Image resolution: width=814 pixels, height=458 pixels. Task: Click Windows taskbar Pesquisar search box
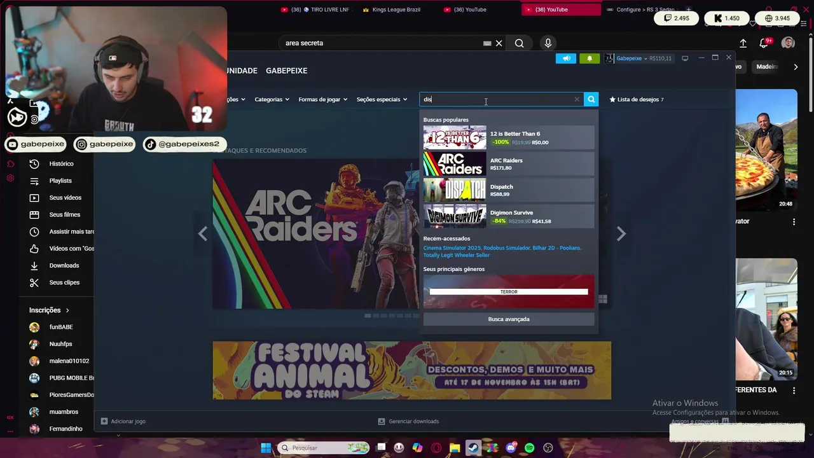pyautogui.click(x=324, y=448)
